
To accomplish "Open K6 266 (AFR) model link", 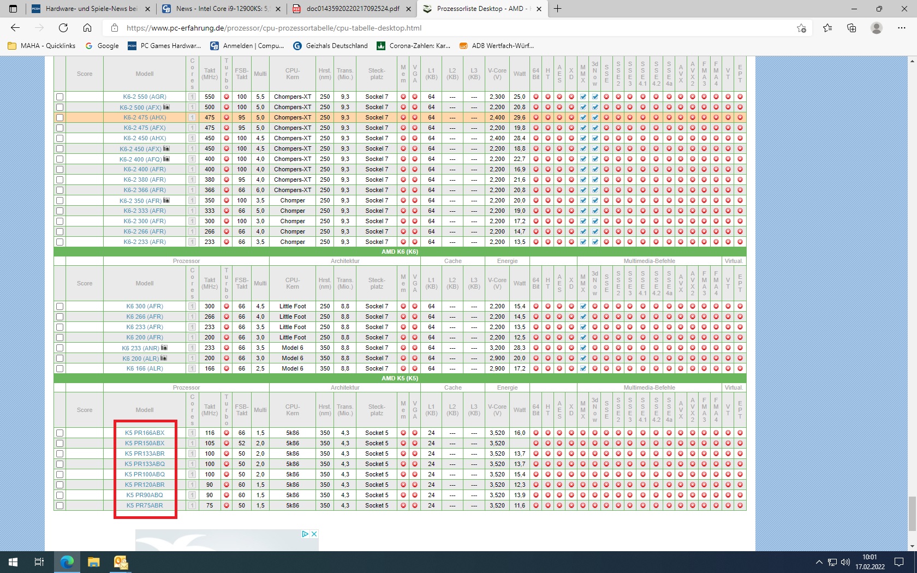I will (x=145, y=317).
